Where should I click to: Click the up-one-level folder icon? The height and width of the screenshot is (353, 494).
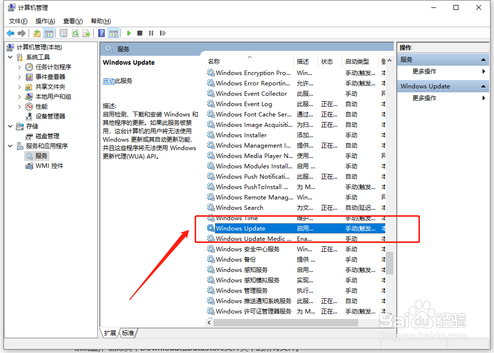37,33
